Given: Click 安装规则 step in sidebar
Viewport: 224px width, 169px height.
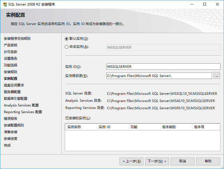Looking at the screenshot, I should tap(11, 72).
